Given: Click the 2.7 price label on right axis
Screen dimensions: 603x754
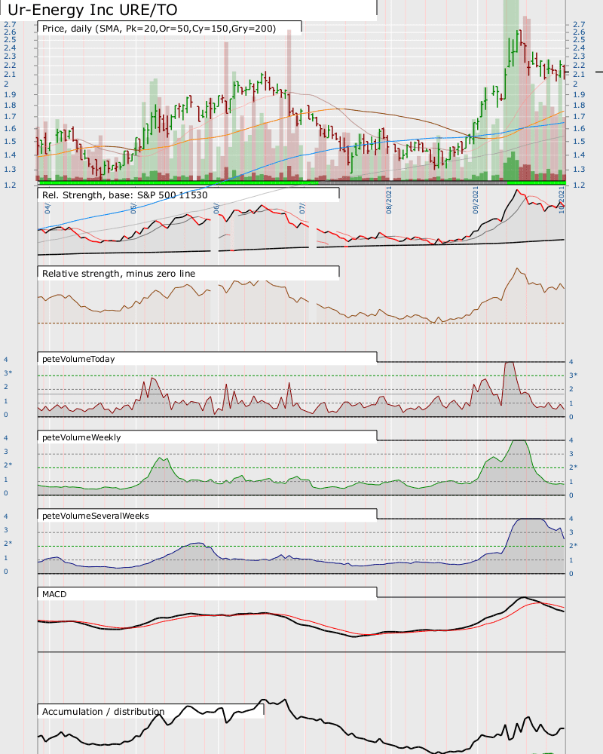Looking at the screenshot, I should pos(579,24).
